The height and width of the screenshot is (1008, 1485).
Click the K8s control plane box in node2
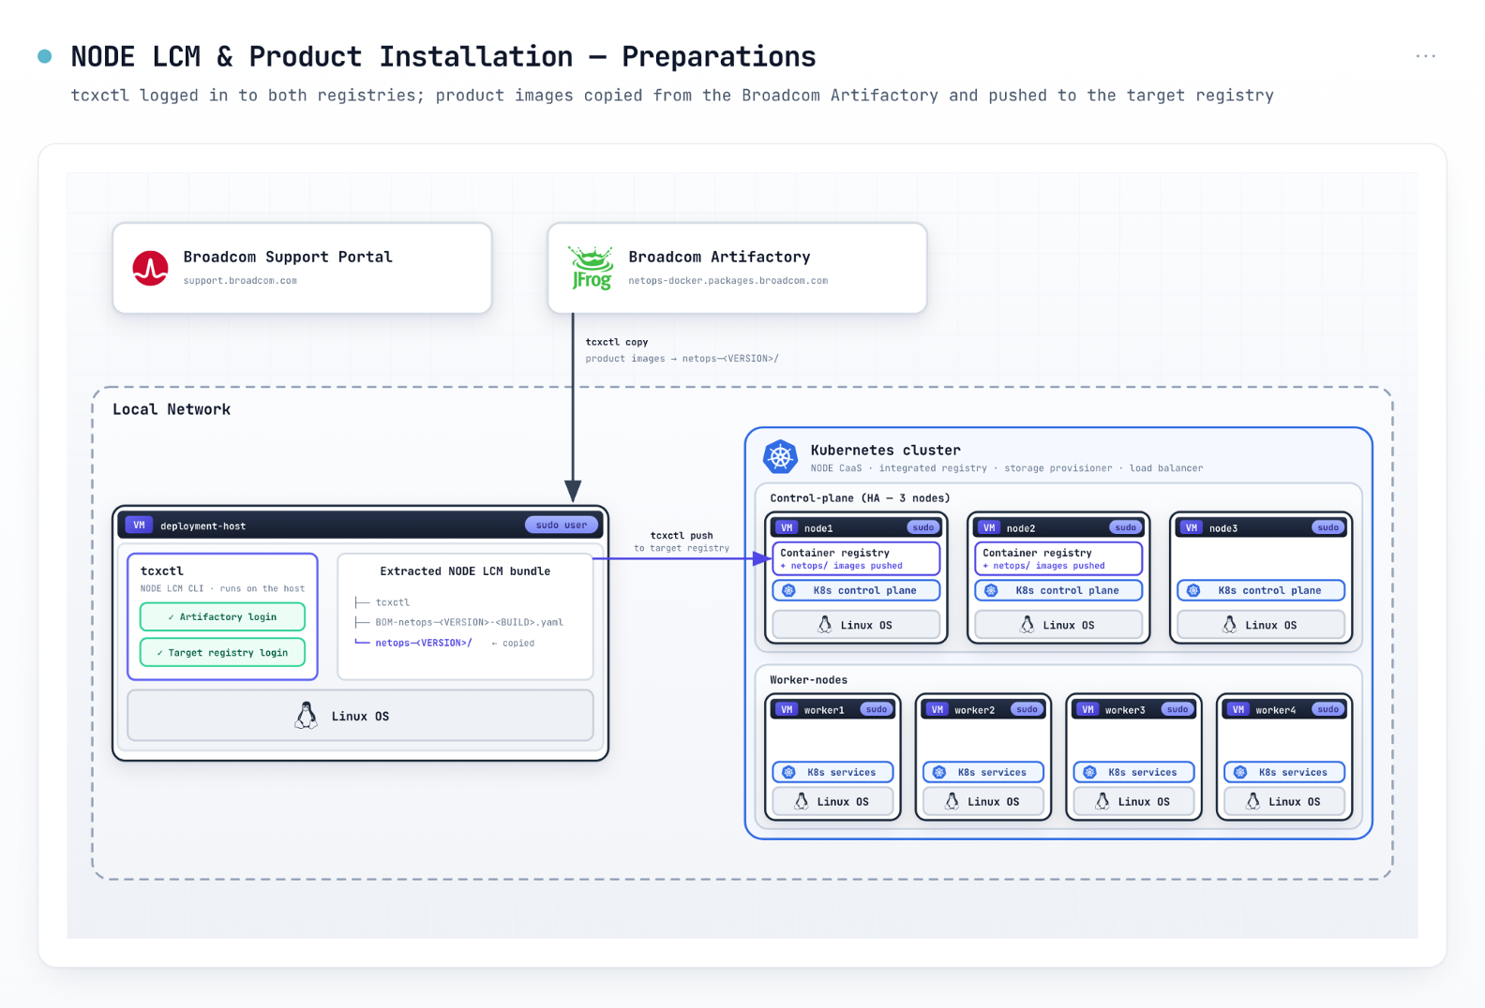pos(1058,590)
